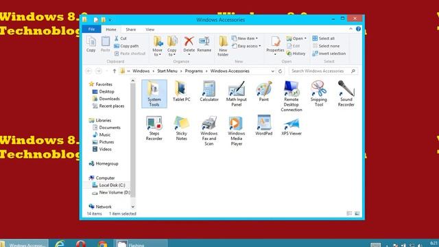Open Internet Explorer from taskbar
This screenshot has width=439, height=247.
[60, 244]
